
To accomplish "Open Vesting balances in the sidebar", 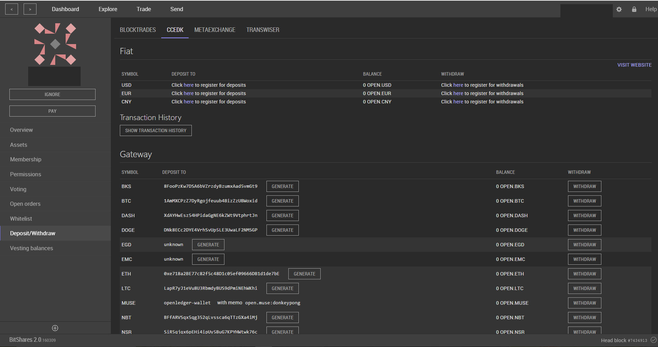I will click(55, 248).
